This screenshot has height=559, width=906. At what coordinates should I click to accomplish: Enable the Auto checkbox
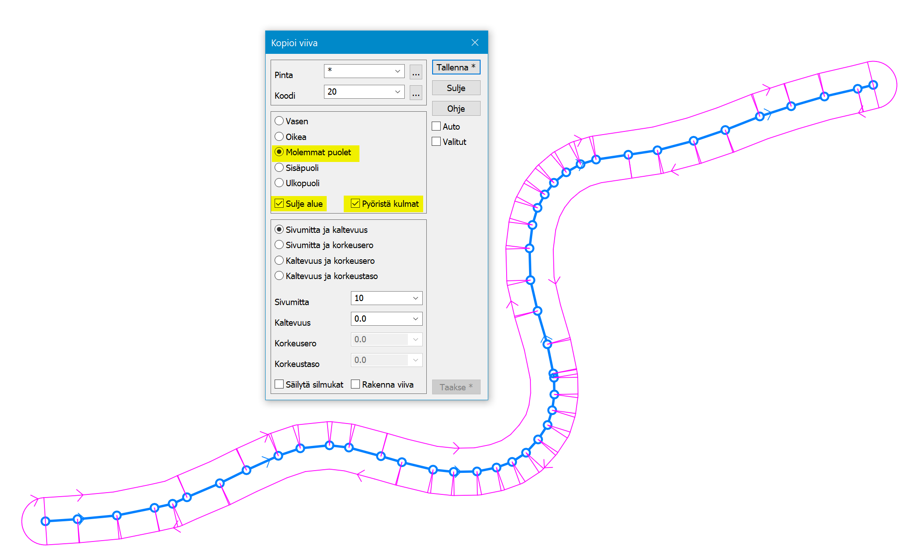click(436, 127)
